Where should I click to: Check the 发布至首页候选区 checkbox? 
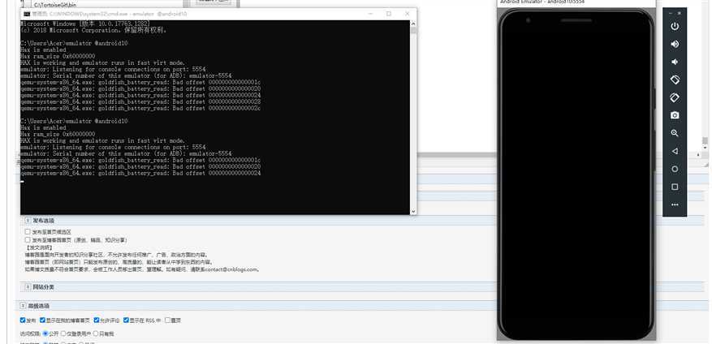click(28, 232)
